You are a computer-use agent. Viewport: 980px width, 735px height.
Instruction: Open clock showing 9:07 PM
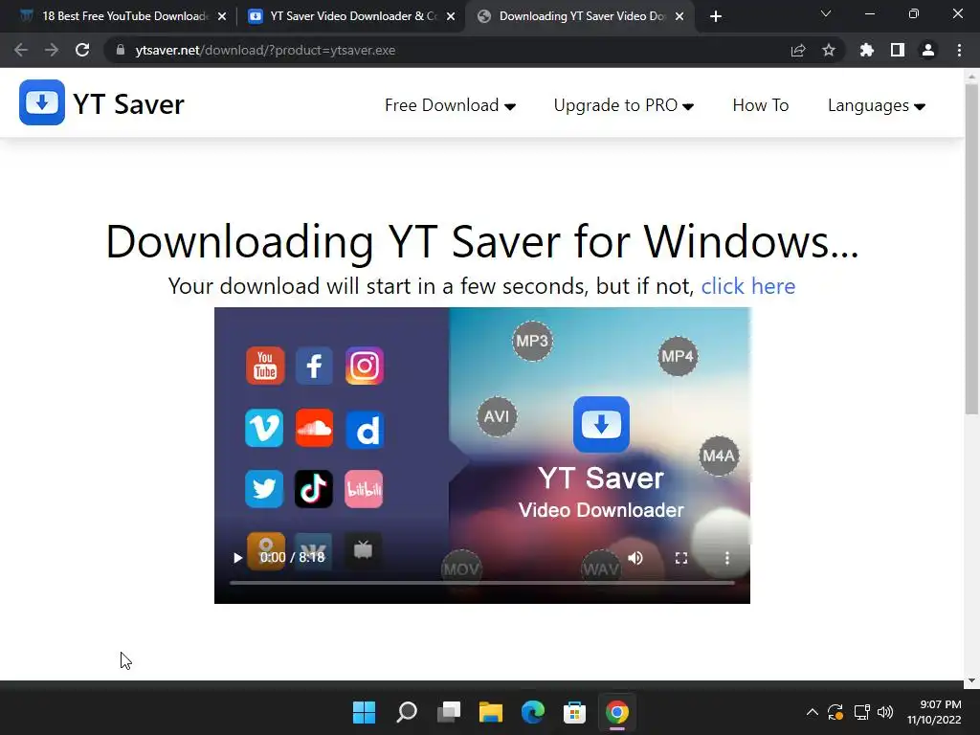tap(934, 712)
